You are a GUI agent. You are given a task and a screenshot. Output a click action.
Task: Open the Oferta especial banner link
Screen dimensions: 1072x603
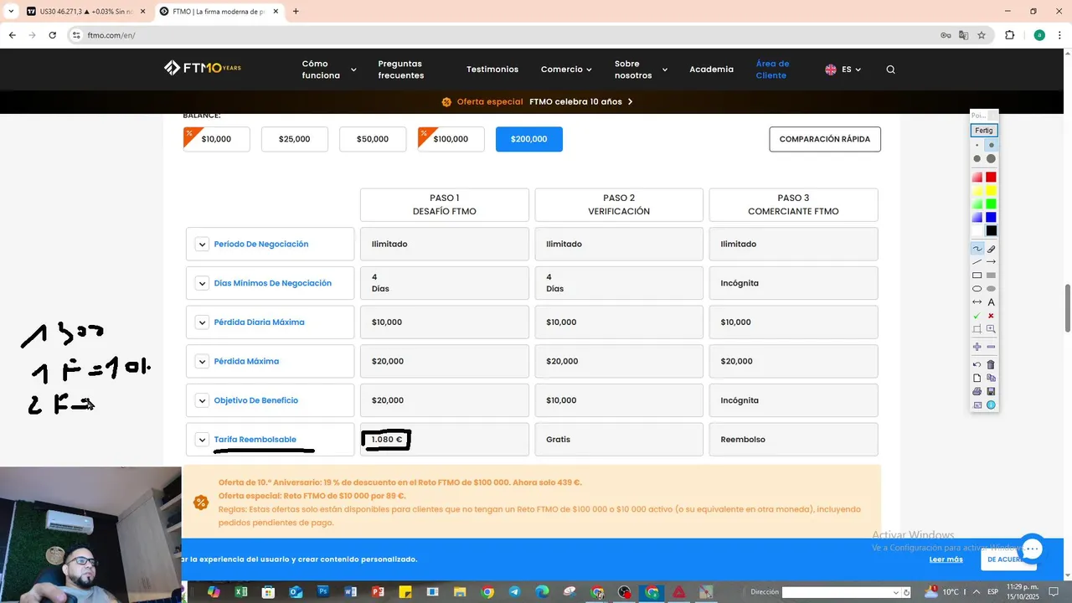537,101
